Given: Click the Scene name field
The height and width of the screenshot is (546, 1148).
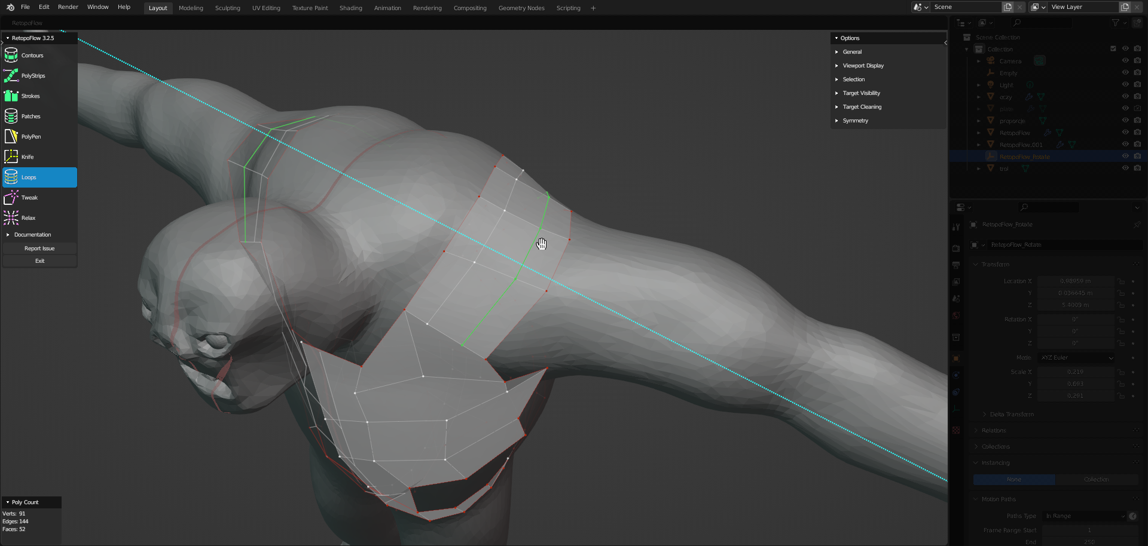Looking at the screenshot, I should [966, 7].
